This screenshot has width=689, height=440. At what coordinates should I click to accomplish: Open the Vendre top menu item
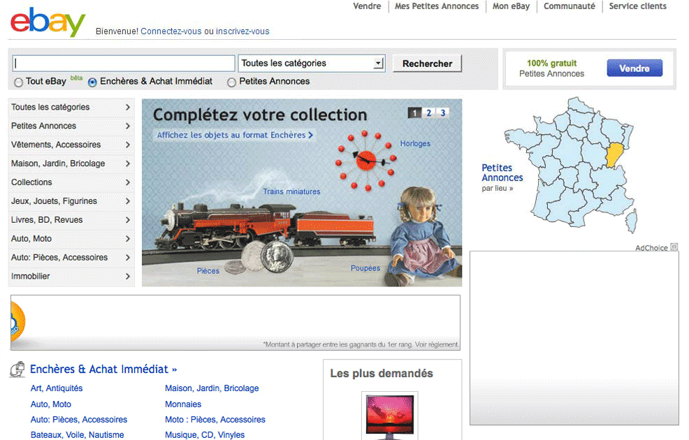pos(367,6)
